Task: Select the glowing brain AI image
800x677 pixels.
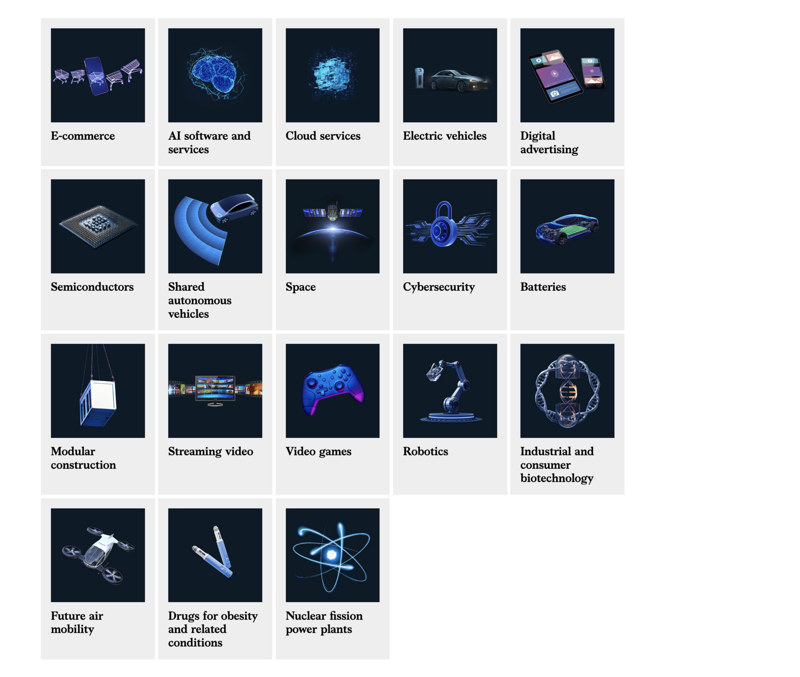Action: click(x=215, y=75)
